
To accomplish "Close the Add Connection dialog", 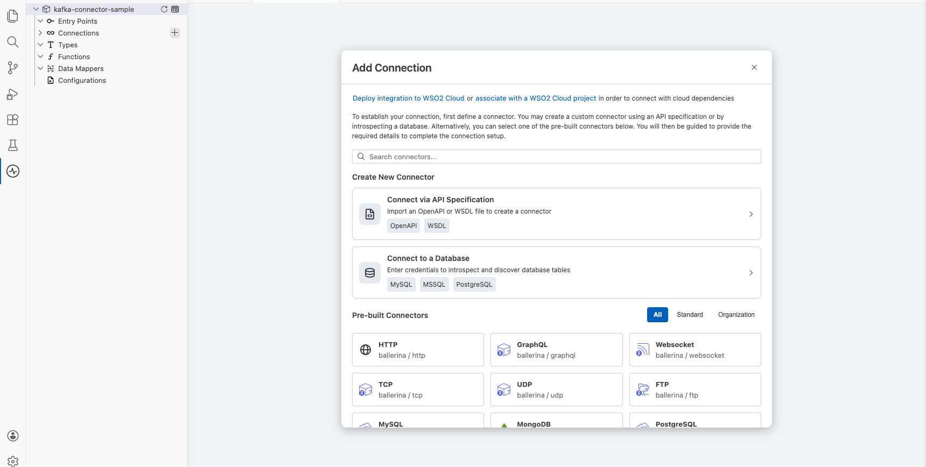I will pos(754,67).
